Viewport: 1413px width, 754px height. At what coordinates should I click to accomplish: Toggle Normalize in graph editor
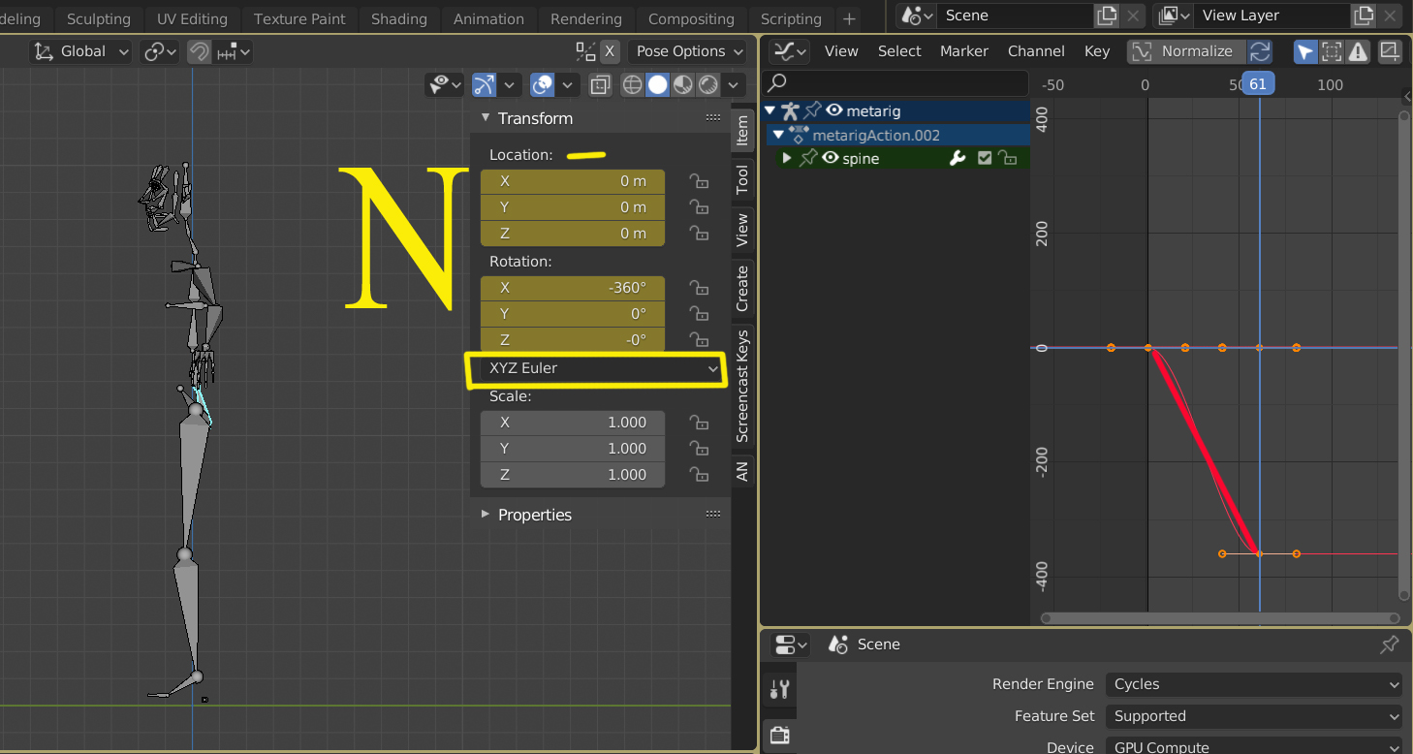pos(1185,51)
